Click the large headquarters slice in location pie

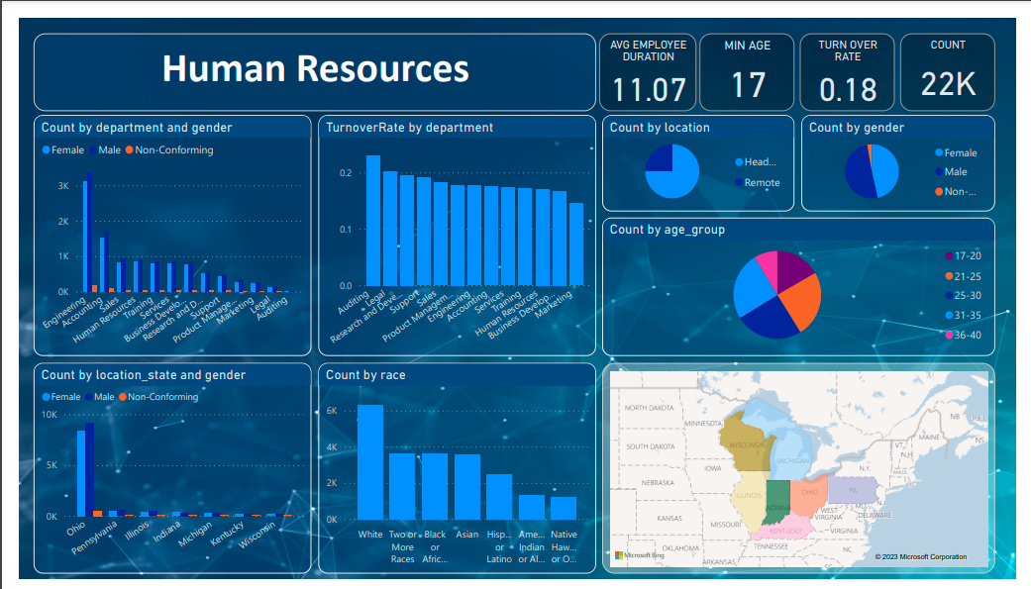tap(679, 180)
